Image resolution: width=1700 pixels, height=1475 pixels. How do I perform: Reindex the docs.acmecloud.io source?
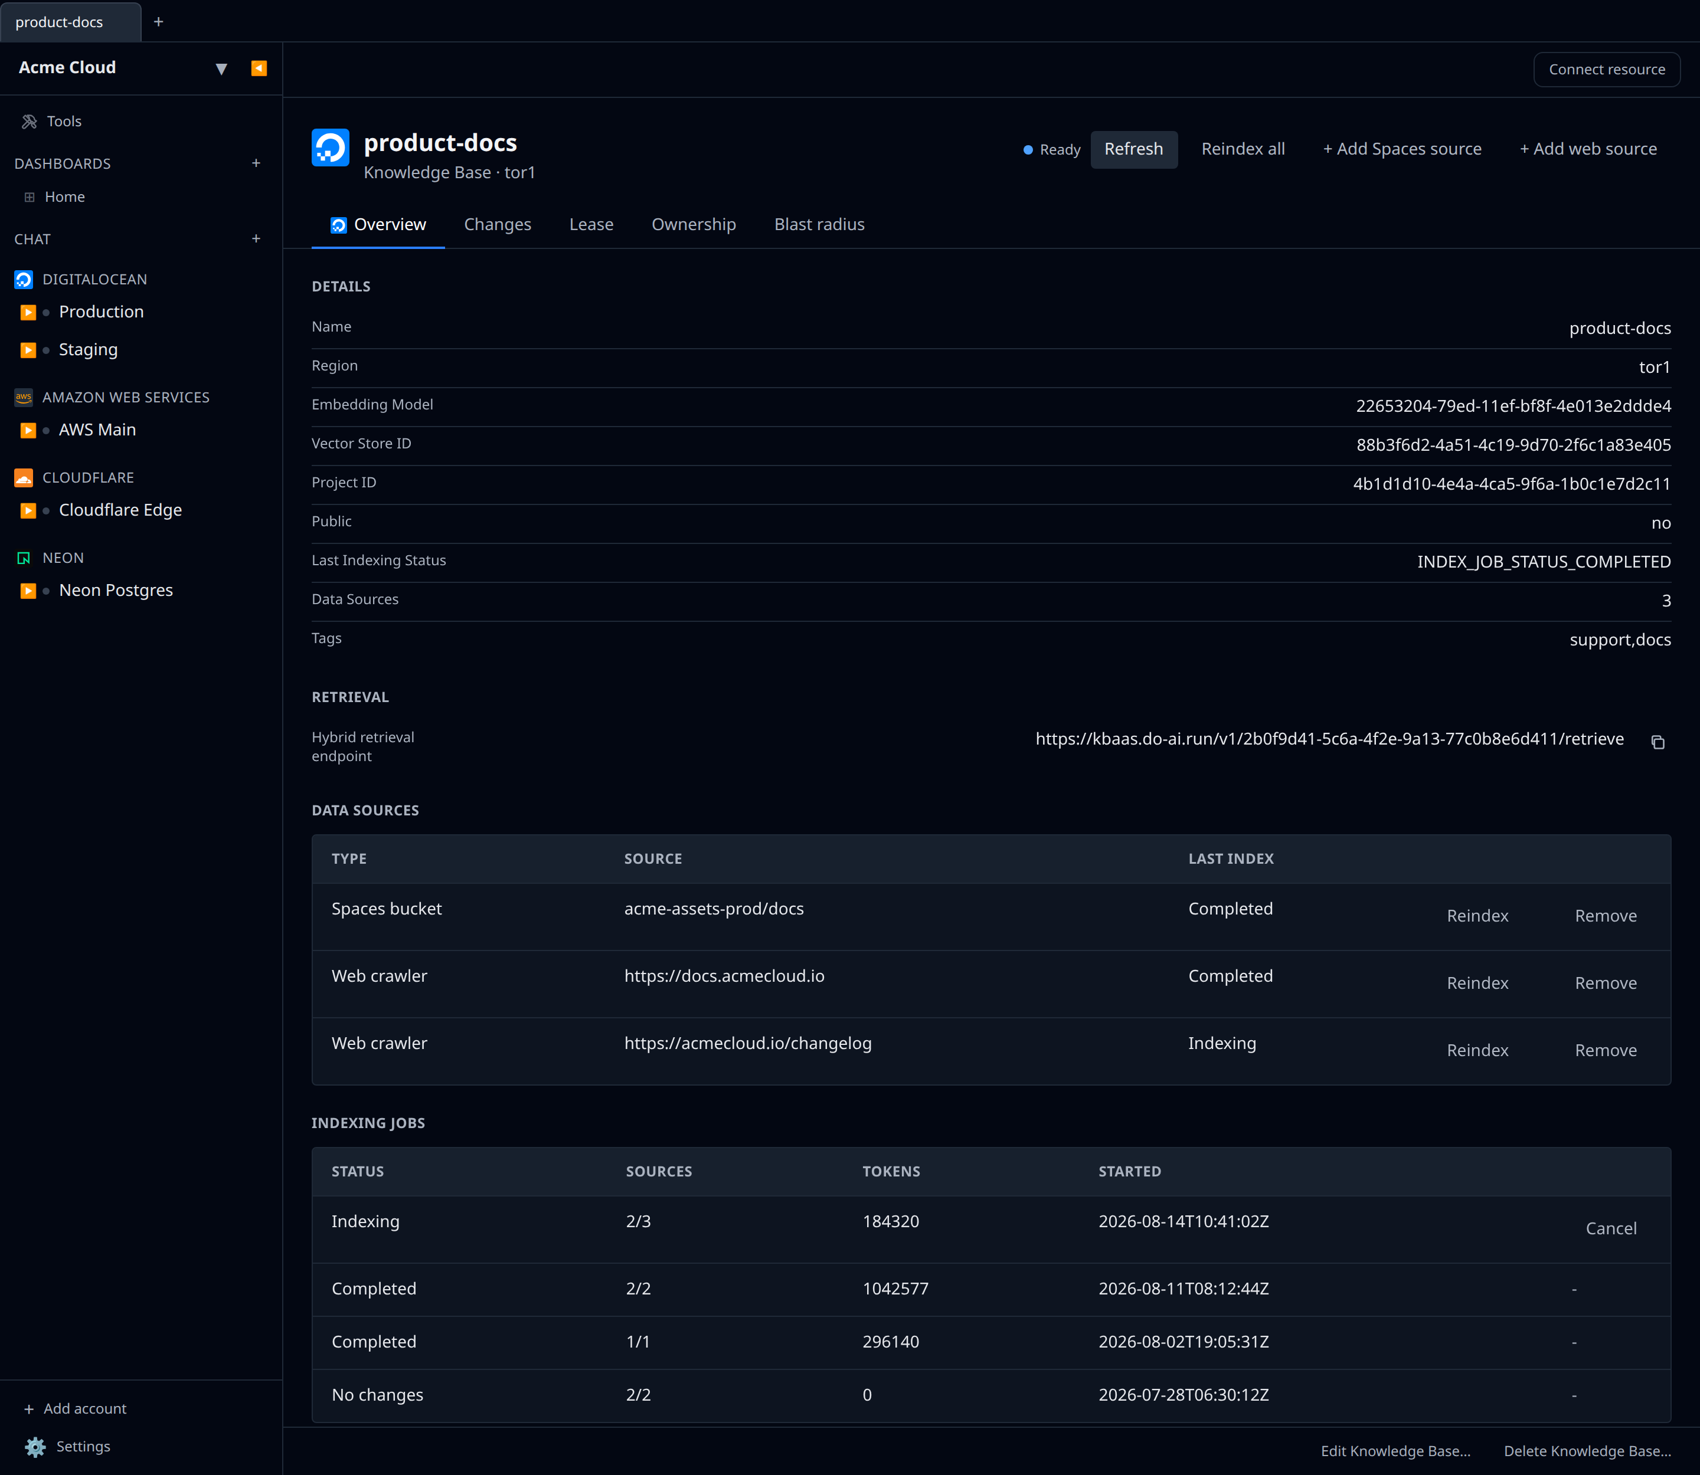(x=1477, y=984)
